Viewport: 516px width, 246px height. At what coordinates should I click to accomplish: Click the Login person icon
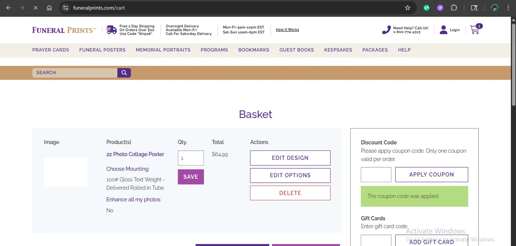point(443,30)
